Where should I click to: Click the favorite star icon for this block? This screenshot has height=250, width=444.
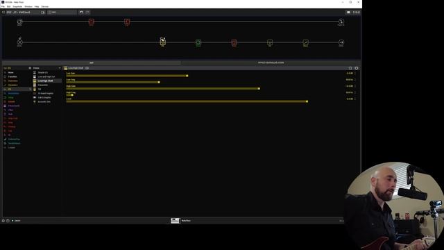(350, 68)
